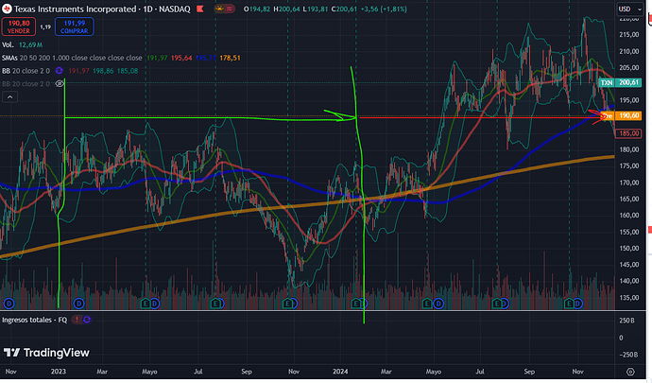This screenshot has width=652, height=383.
Task: Click the dividend D marker near Nov 2024
Action: tap(577, 304)
